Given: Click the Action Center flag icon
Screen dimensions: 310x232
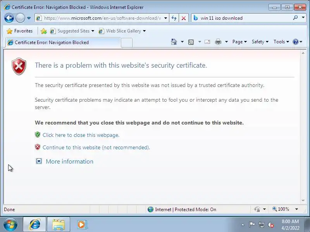Looking at the screenshot, I should (252, 225).
